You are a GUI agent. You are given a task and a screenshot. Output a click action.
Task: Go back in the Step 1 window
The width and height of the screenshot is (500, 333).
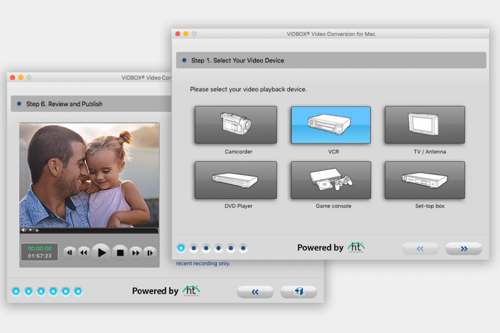point(420,249)
